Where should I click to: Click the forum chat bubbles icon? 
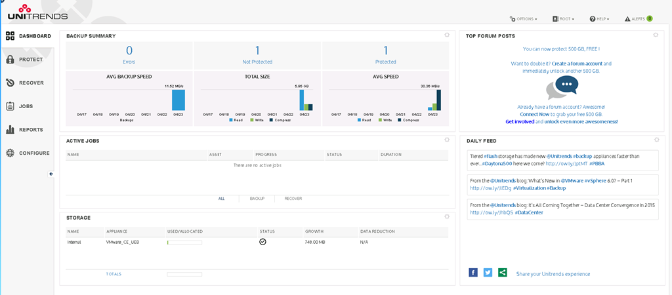pyautogui.click(x=562, y=88)
